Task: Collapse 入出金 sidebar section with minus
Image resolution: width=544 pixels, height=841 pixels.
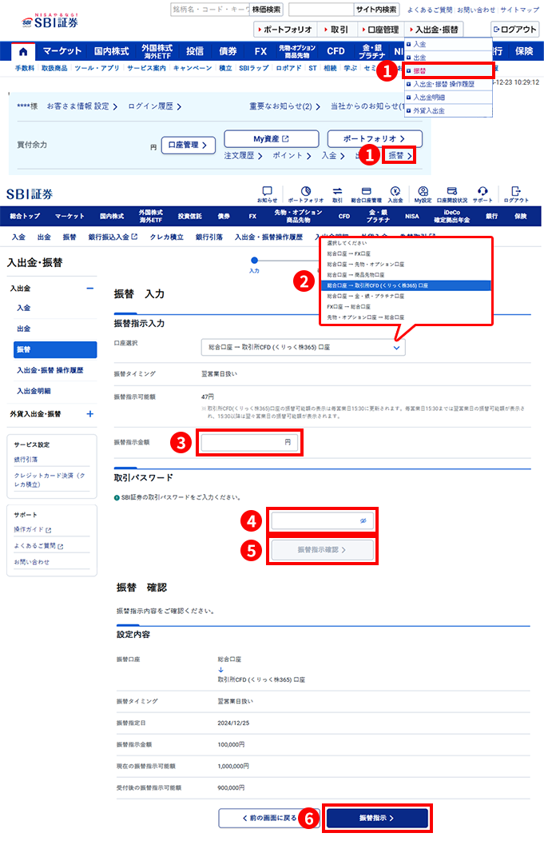Action: click(90, 289)
